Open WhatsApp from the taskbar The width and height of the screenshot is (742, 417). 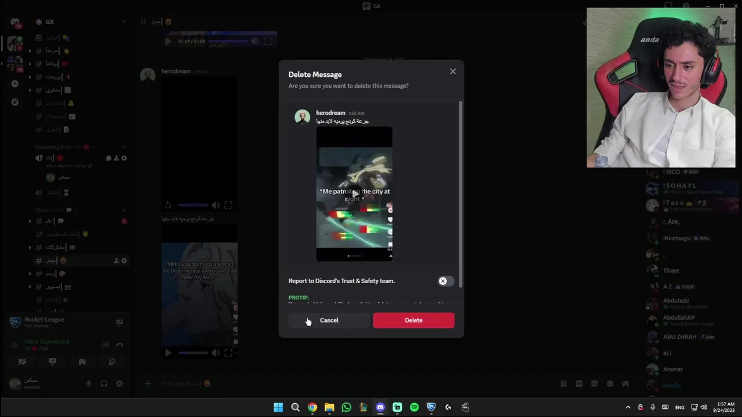(x=346, y=407)
